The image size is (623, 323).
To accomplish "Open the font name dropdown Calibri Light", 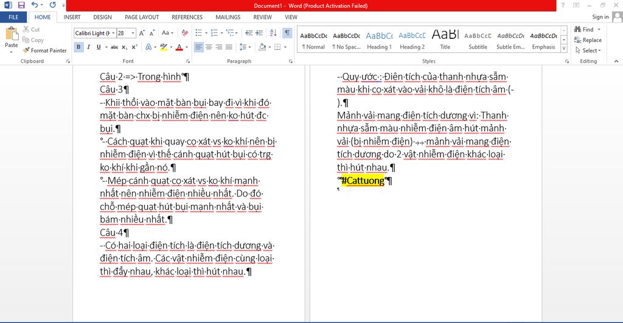I will pos(113,33).
